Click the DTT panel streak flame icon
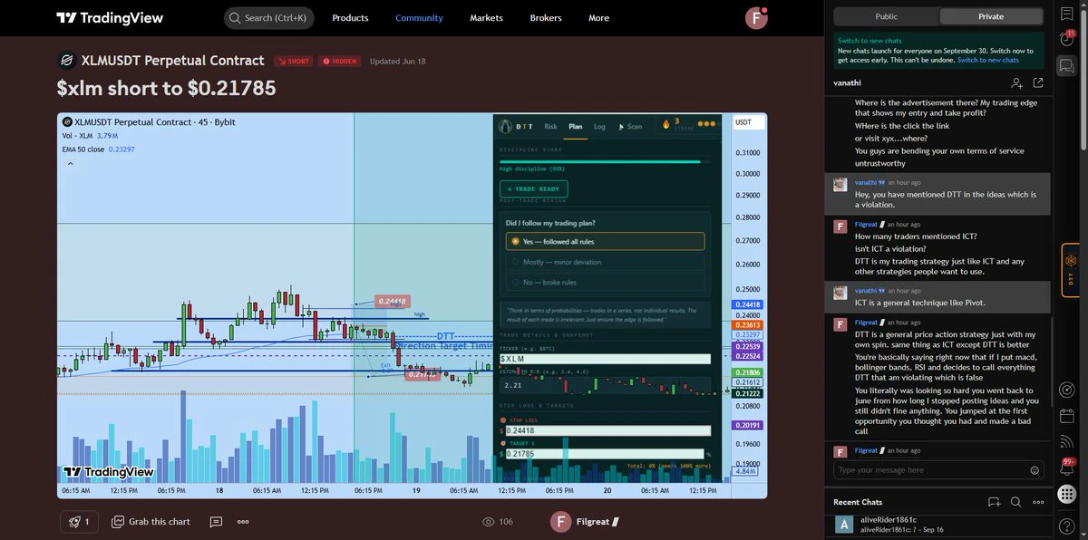The width and height of the screenshot is (1088, 540). [x=666, y=123]
